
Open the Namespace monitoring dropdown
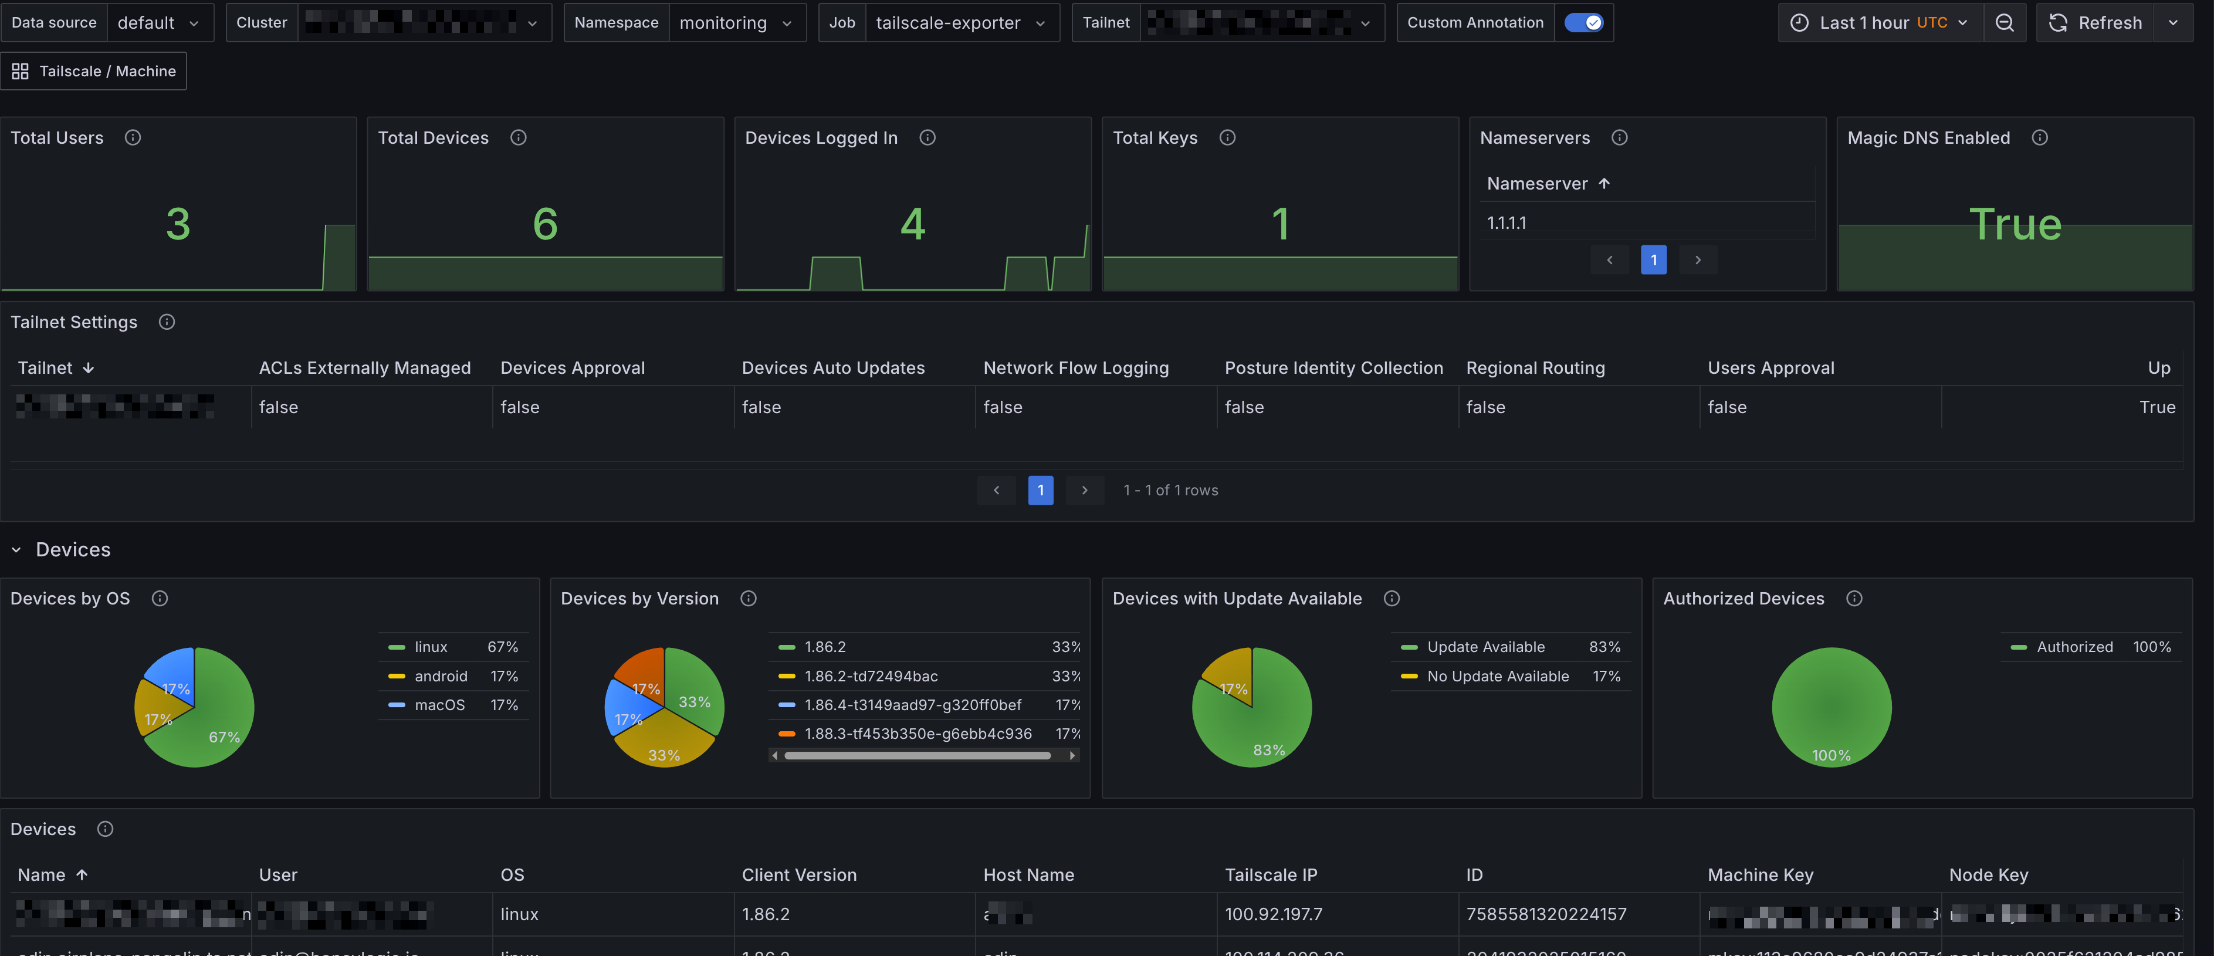[x=736, y=23]
